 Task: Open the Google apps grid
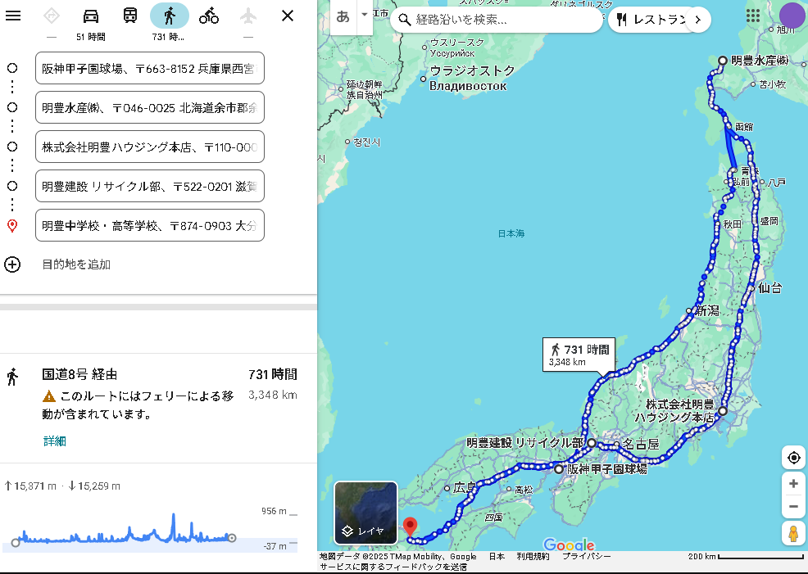(x=753, y=16)
